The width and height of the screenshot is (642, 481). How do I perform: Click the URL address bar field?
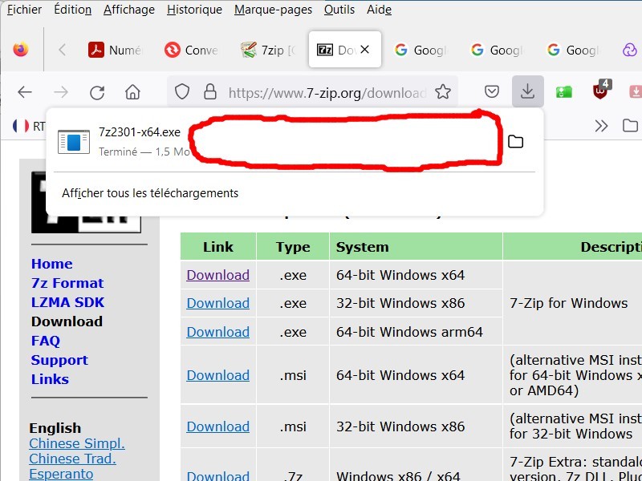[x=325, y=92]
